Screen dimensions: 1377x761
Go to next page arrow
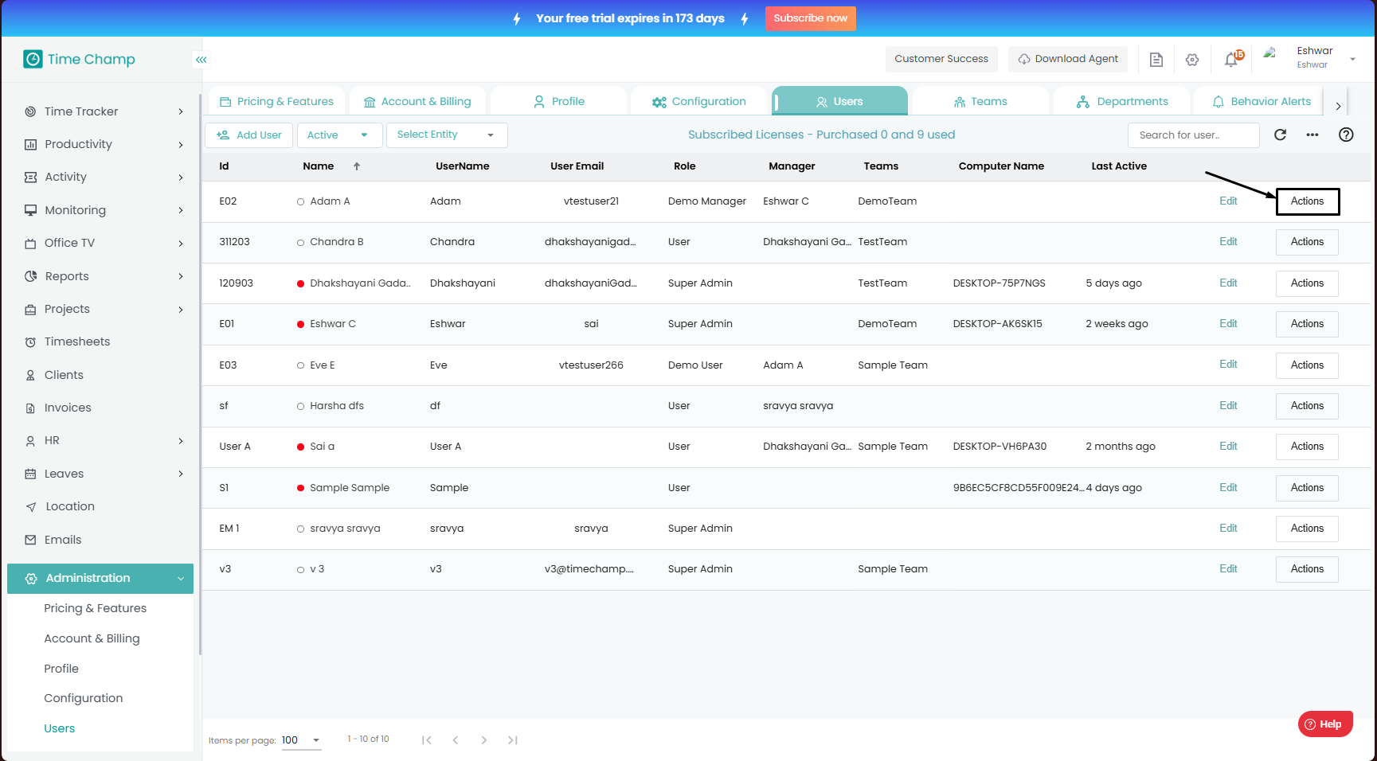(484, 740)
